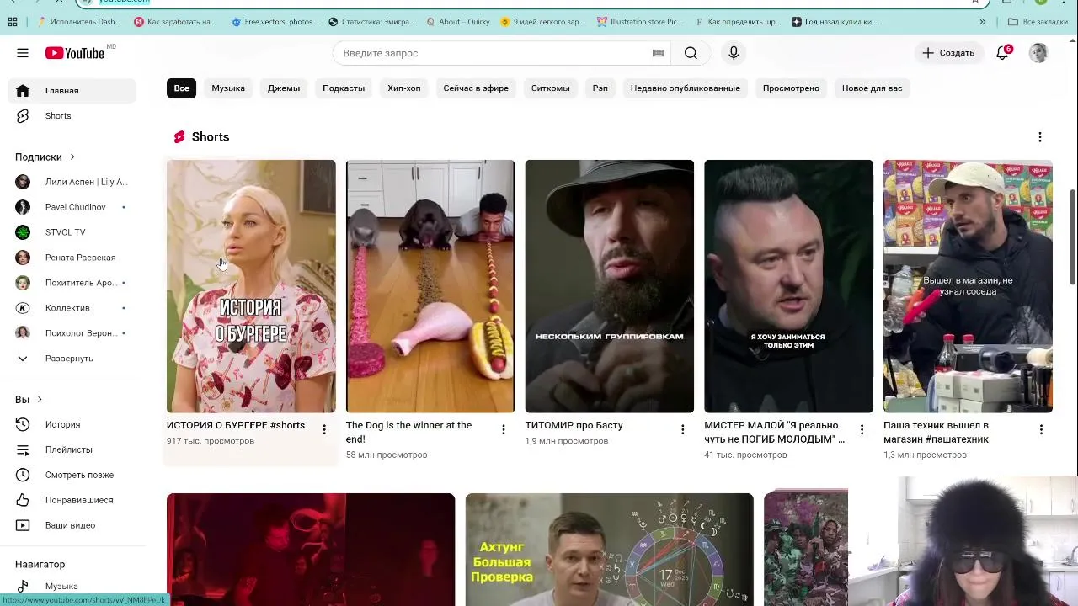Show more bookmarks with chevron

[x=982, y=22]
